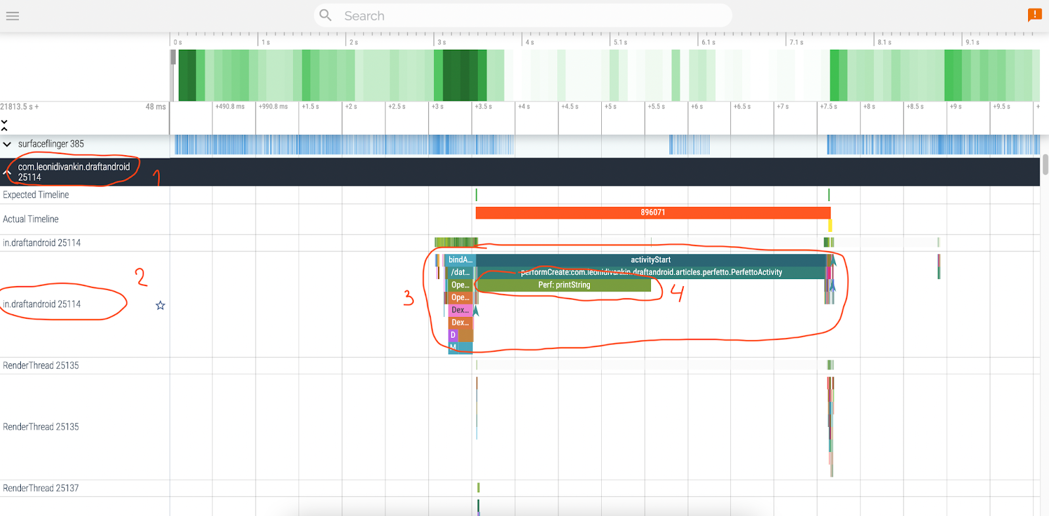Collapse the com.leonidivankin.draftandroid 25114 group
Image resolution: width=1049 pixels, height=516 pixels.
(7, 172)
